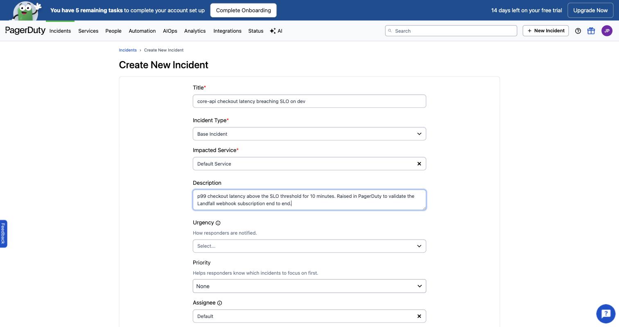Open the Integrations menu
619x327 pixels.
click(227, 31)
